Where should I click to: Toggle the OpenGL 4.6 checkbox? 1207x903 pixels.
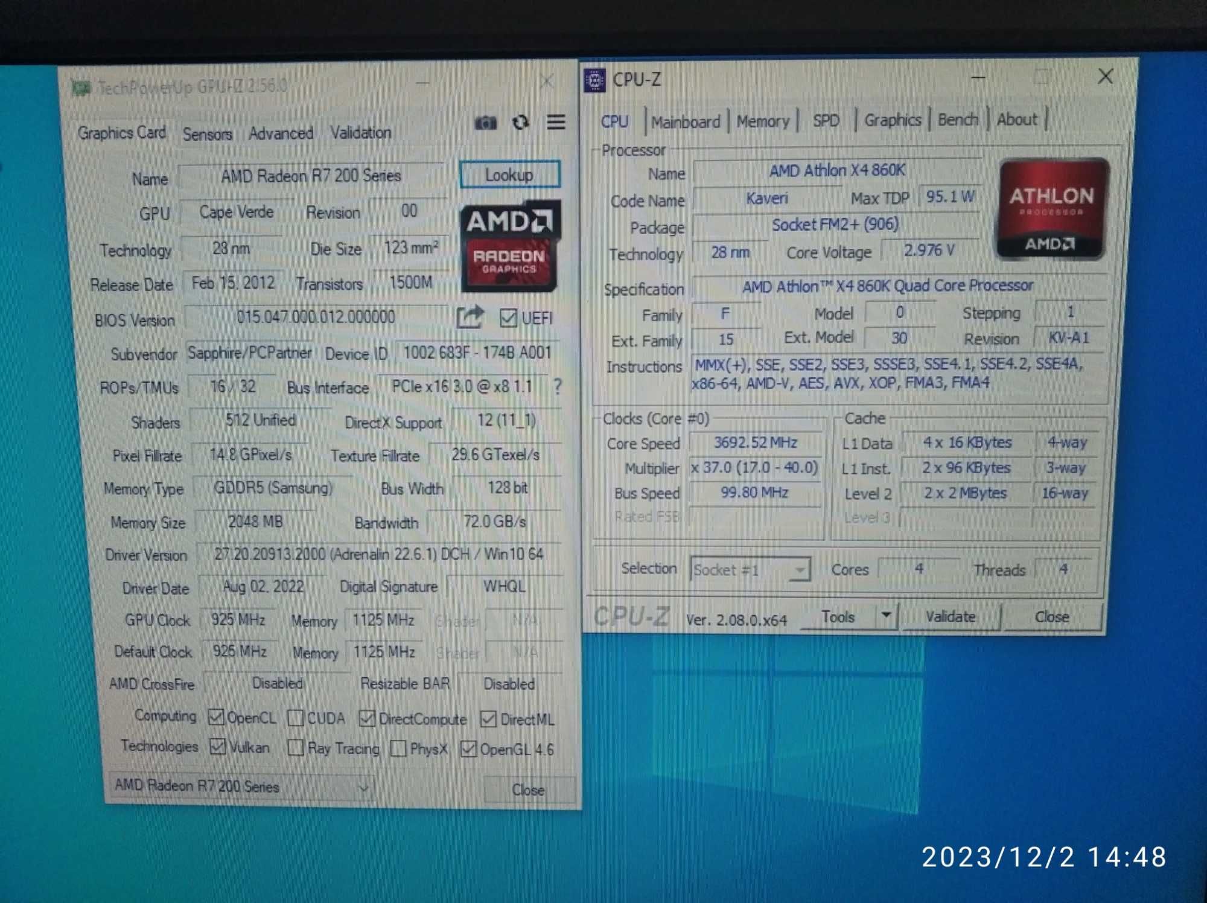pyautogui.click(x=468, y=749)
